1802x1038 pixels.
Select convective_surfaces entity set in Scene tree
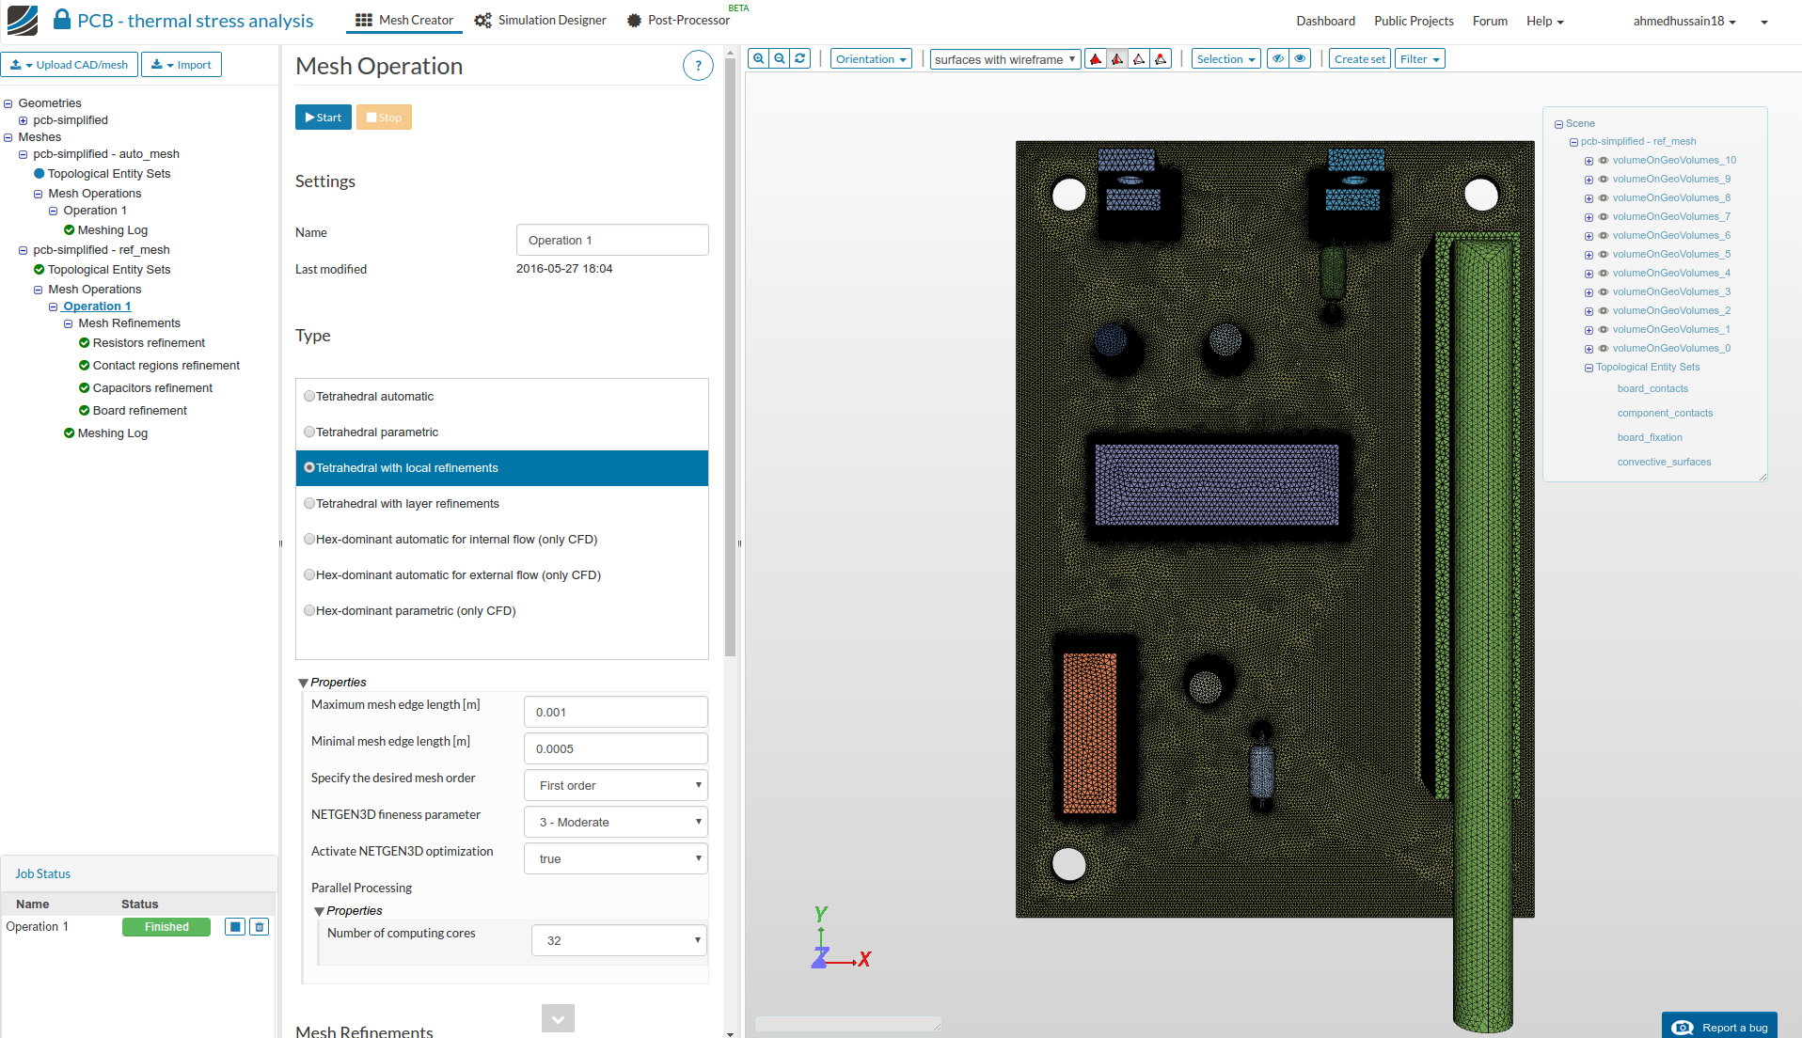tap(1664, 463)
